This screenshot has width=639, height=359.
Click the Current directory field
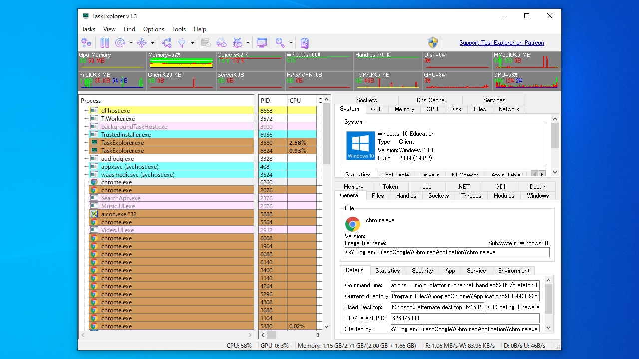pyautogui.click(x=465, y=296)
